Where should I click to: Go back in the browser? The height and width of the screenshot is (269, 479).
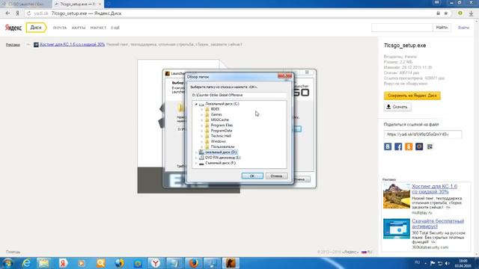coord(7,13)
